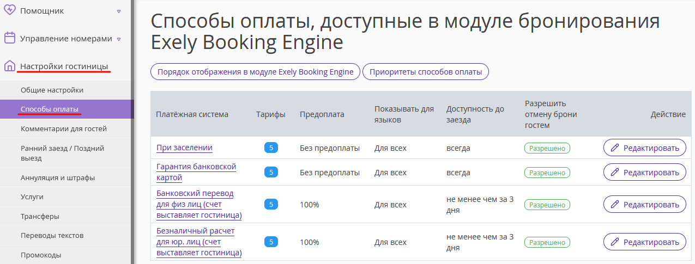Viewport: 695px width, 264px height.
Task: Click the page title Способы оплаты heading
Action: click(x=405, y=32)
